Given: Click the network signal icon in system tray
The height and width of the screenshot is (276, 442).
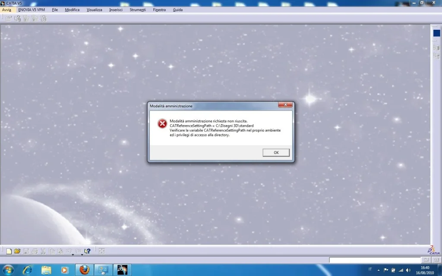Looking at the screenshot, I should tap(401, 270).
